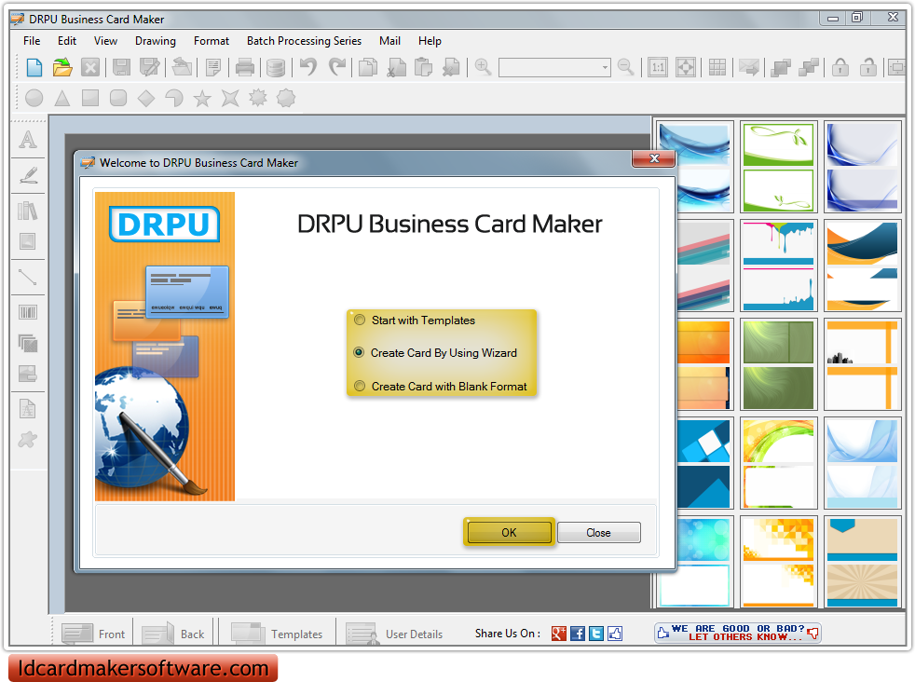Open the Barcode tool in the sidebar
This screenshot has width=915, height=682.
click(x=28, y=311)
